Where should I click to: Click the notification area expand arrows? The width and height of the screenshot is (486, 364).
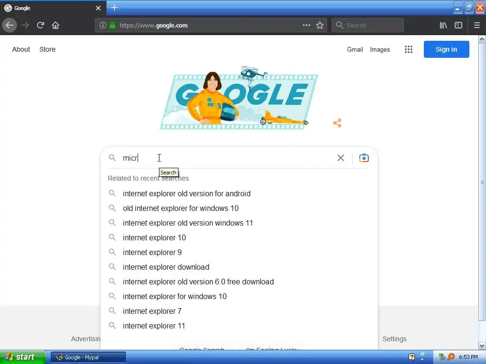pyautogui.click(x=422, y=357)
